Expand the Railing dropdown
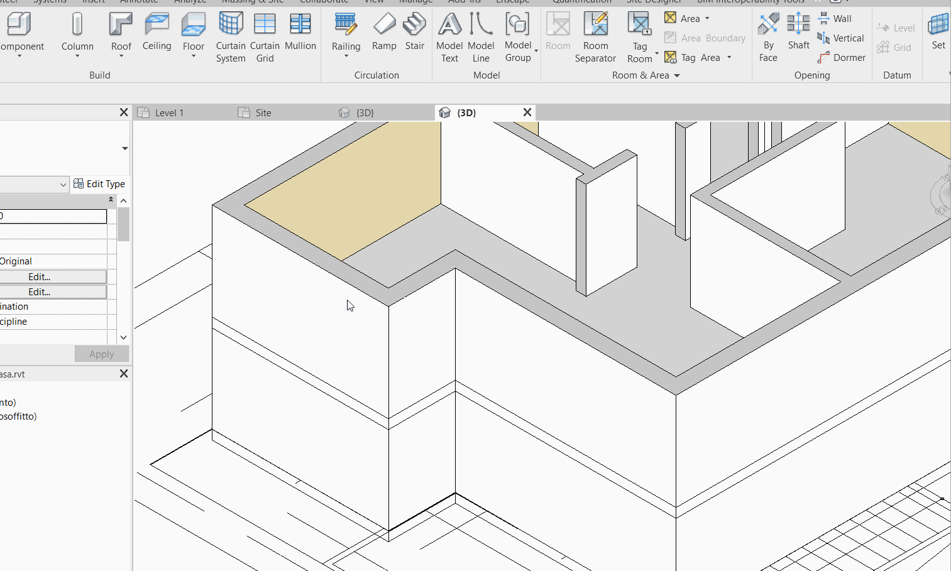Viewport: 951px width, 571px height. tap(346, 55)
